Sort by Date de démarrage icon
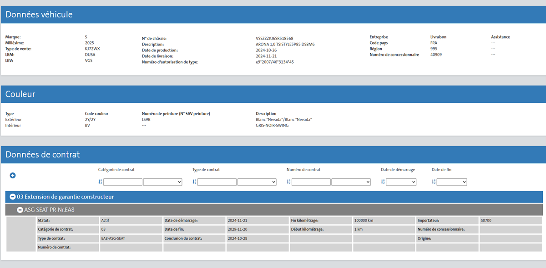The image size is (546, 268). pos(383,182)
